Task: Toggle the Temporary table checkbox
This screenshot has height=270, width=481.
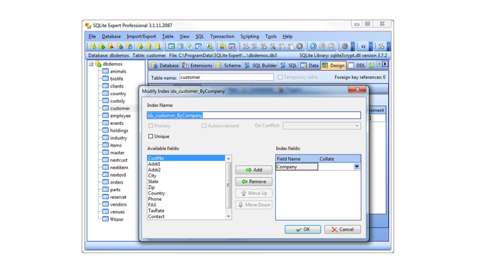Action: [280, 77]
